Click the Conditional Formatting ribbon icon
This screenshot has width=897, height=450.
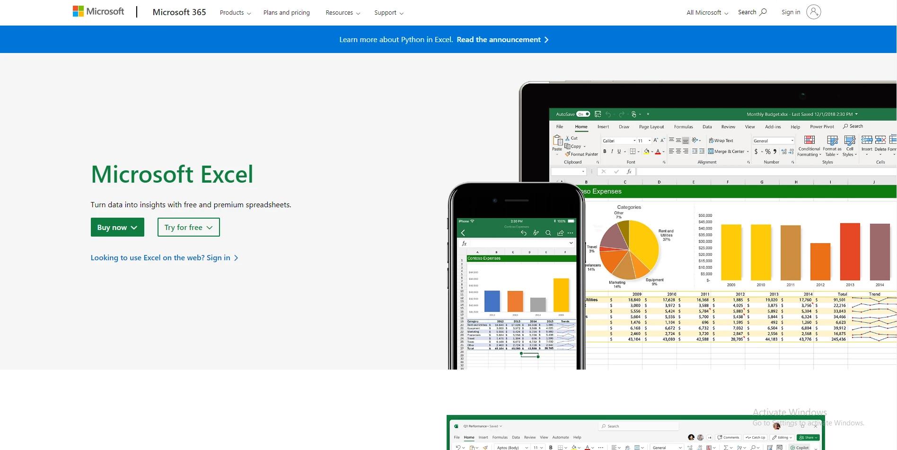(809, 141)
